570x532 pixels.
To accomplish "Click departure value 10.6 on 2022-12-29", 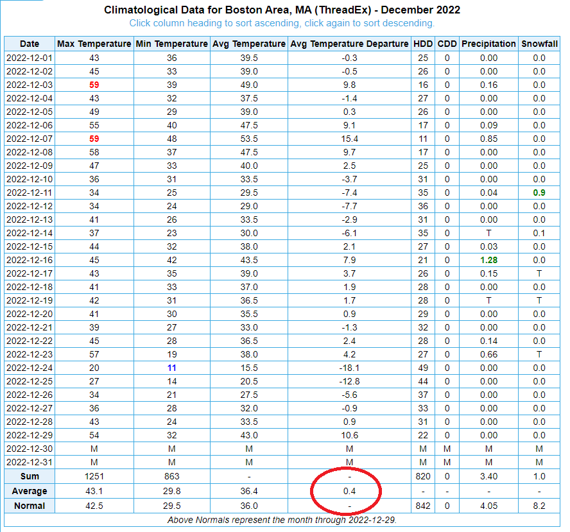I will (349, 435).
